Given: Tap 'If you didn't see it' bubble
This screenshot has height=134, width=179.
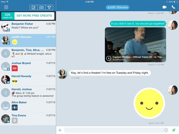Looking at the screenshot, I should (138, 23).
